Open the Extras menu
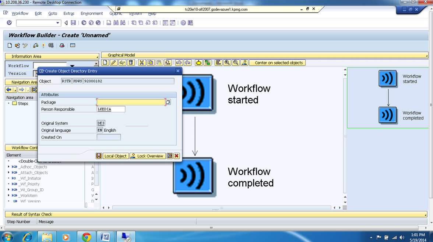 click(x=69, y=13)
